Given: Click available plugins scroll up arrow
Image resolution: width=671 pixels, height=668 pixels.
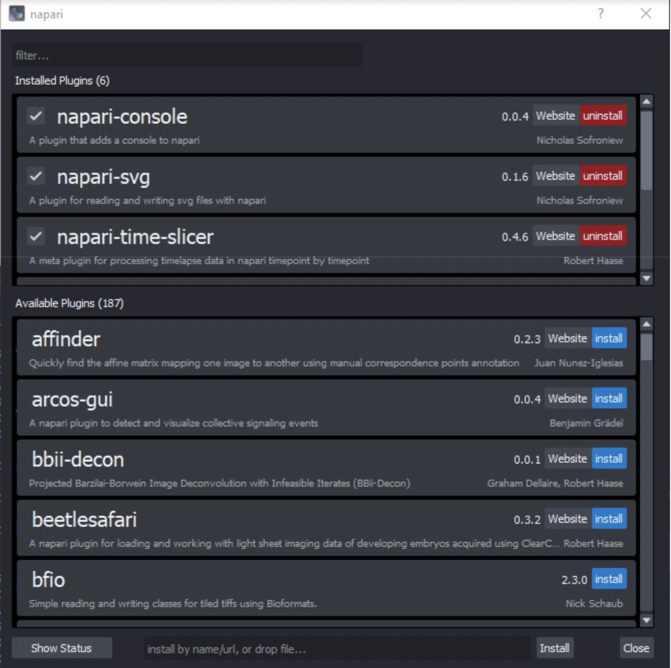Looking at the screenshot, I should click(646, 324).
